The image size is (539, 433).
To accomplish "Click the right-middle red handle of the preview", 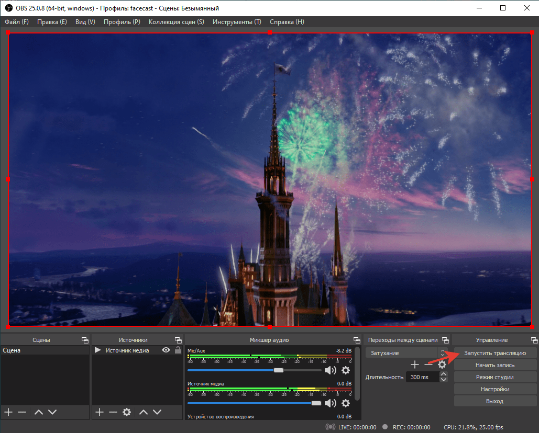I will coord(532,179).
